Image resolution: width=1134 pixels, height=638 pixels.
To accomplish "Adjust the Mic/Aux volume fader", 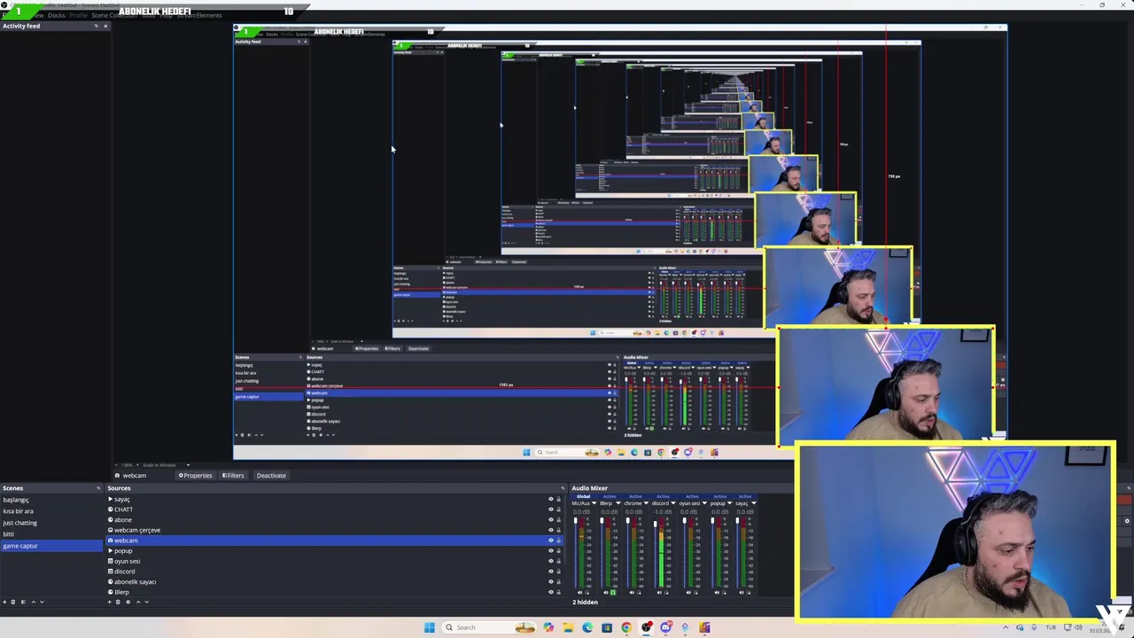I will coord(576,521).
